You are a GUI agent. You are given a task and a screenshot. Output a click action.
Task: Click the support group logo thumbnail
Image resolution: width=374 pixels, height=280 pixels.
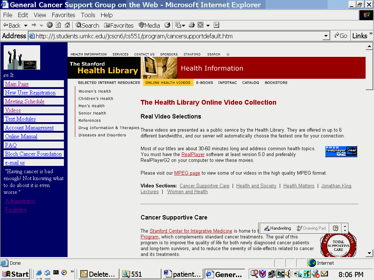point(22,57)
